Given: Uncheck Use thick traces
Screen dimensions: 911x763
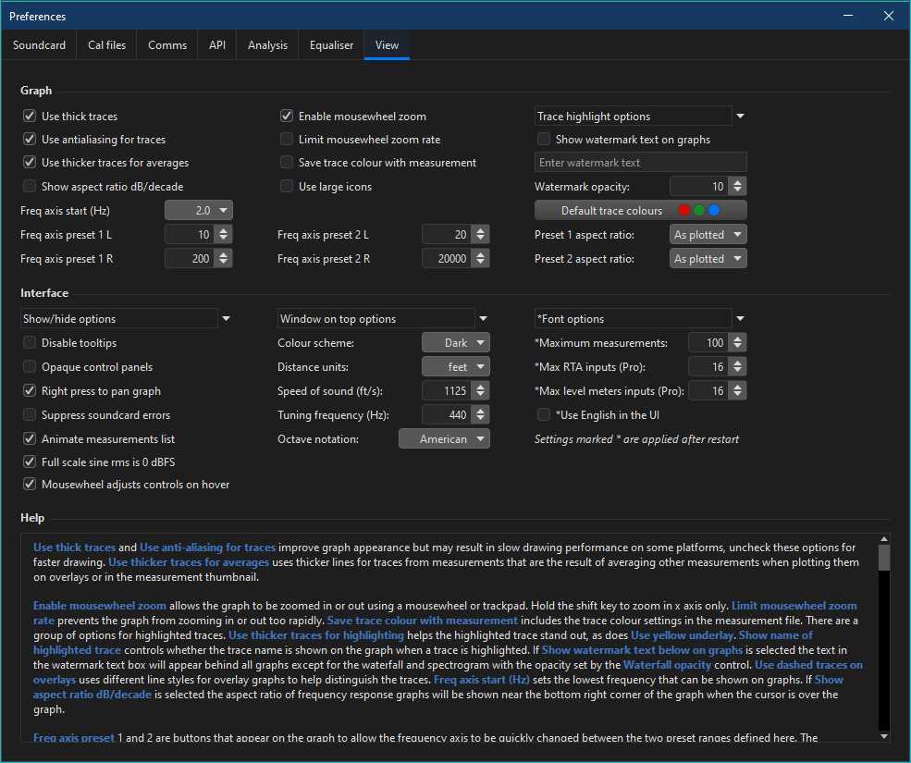Looking at the screenshot, I should click(31, 117).
